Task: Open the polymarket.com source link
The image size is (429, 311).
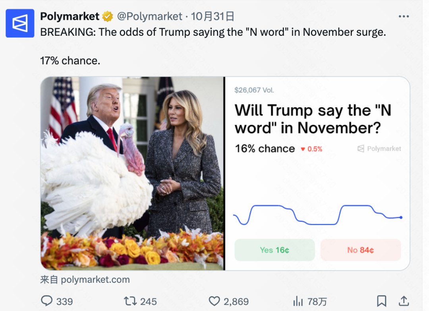Action: click(x=95, y=280)
